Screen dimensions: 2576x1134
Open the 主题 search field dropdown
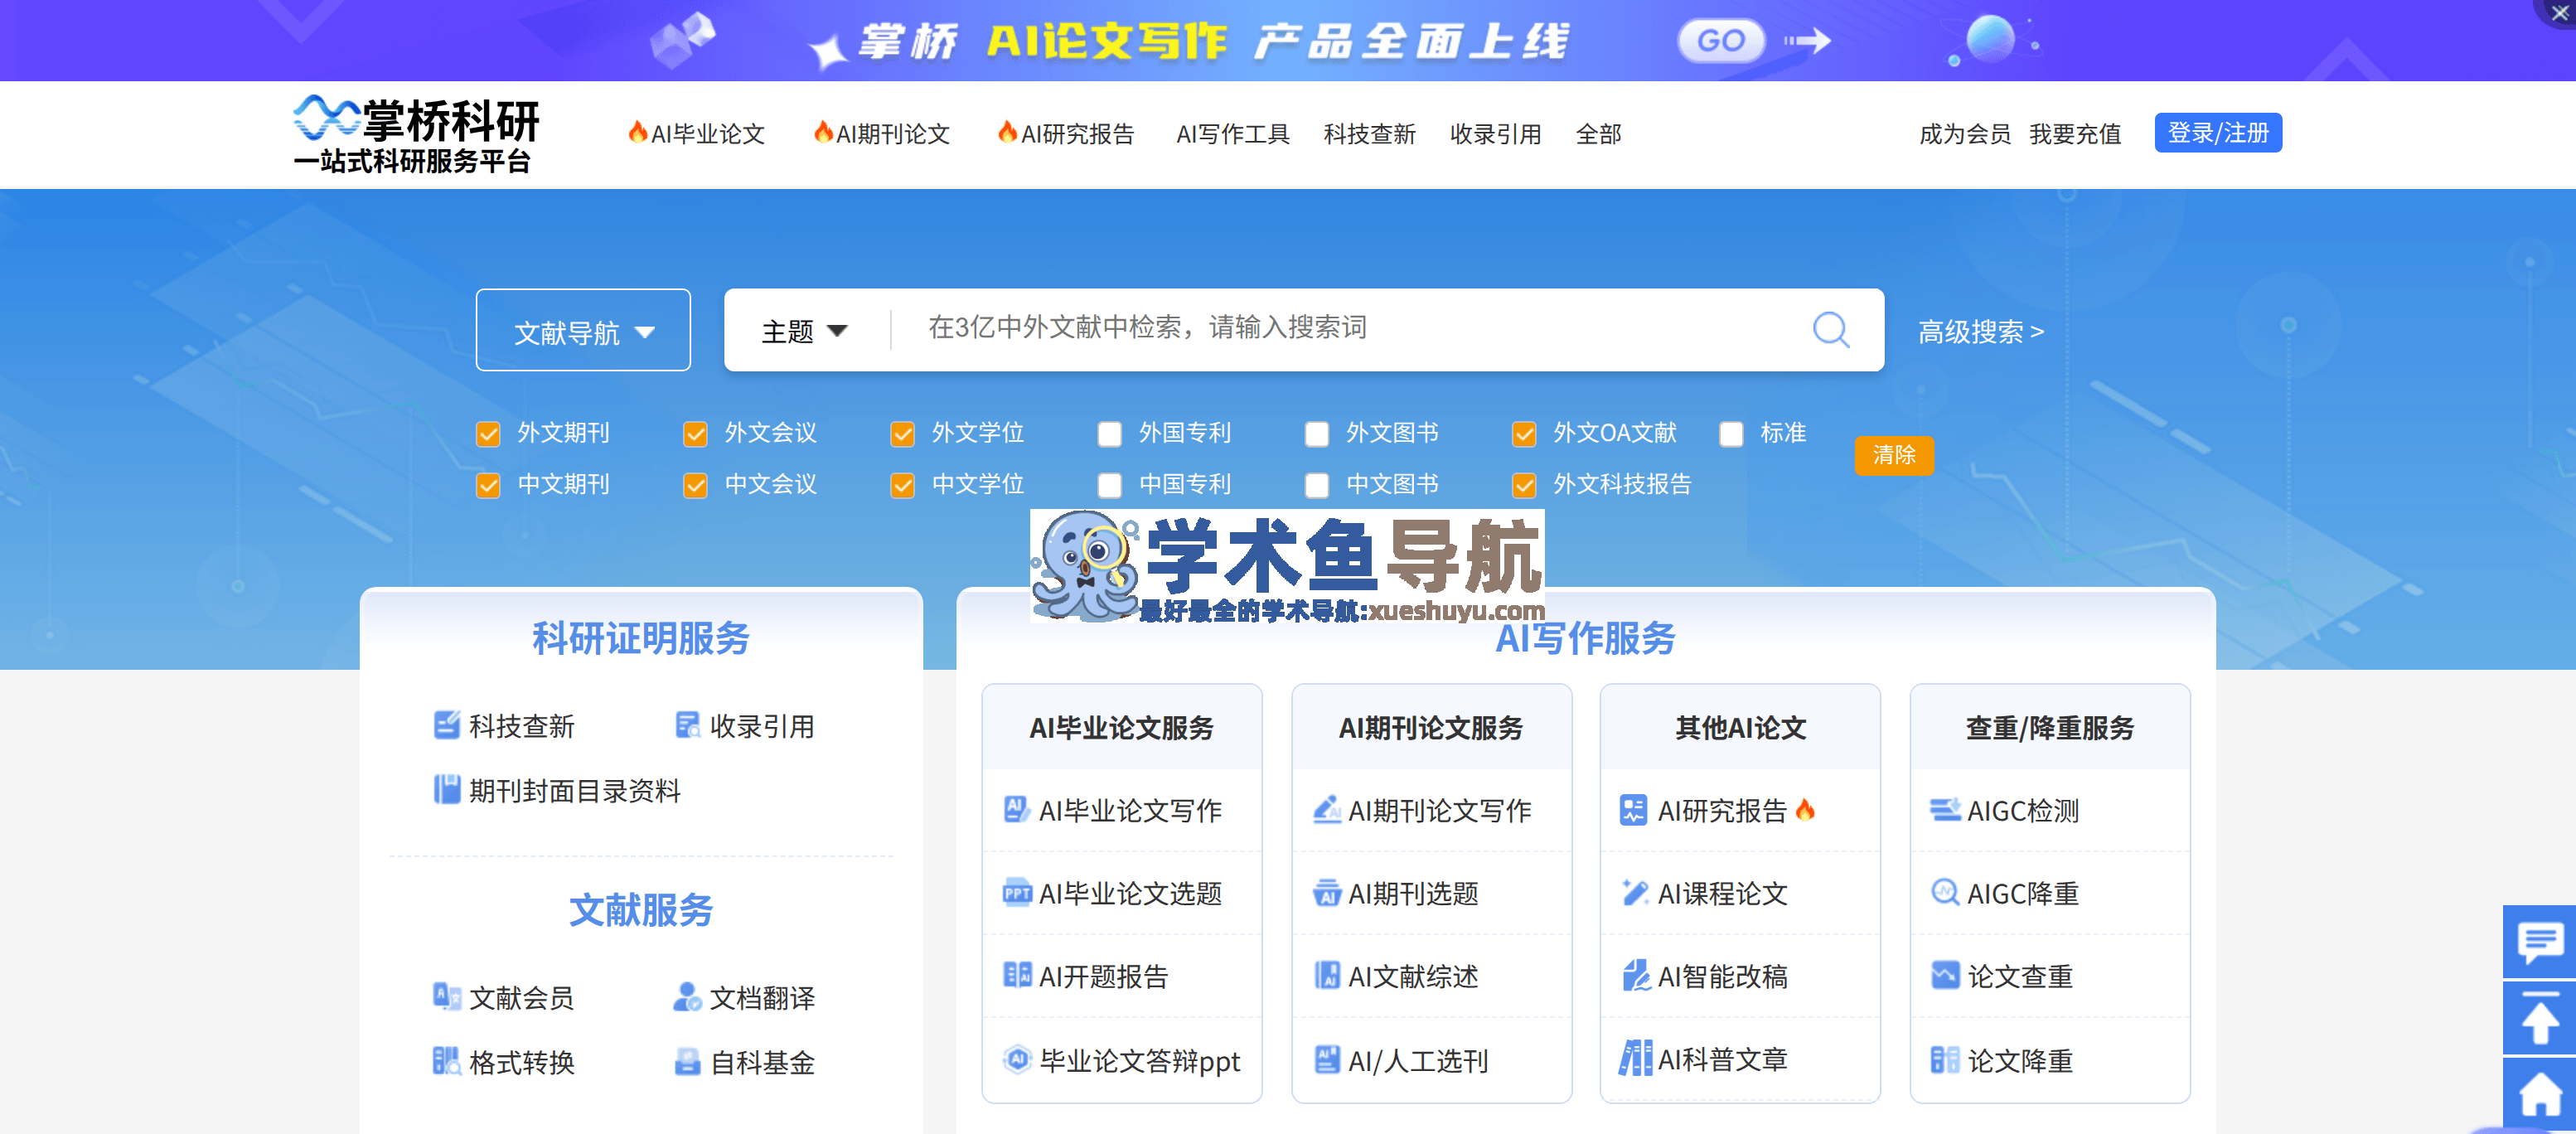pos(804,331)
